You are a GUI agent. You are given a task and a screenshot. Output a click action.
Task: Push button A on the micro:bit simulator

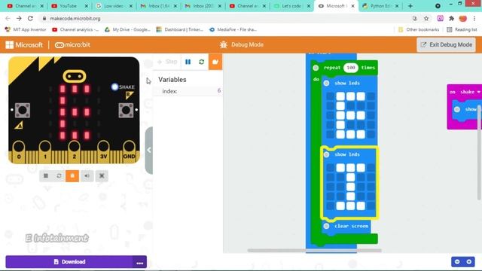(23, 110)
